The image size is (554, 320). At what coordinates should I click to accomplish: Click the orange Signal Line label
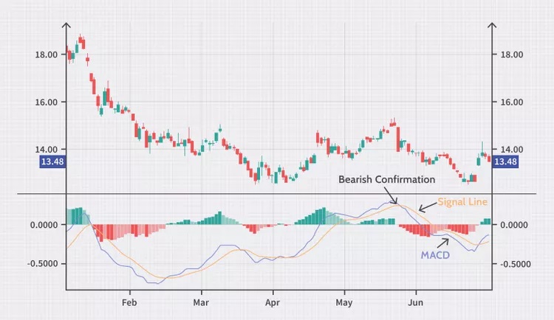point(462,202)
